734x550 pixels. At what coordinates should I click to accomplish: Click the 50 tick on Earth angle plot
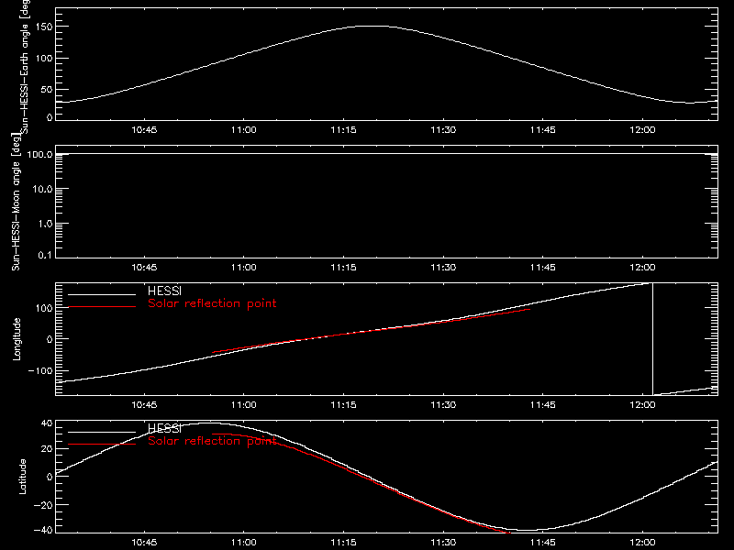(x=47, y=90)
